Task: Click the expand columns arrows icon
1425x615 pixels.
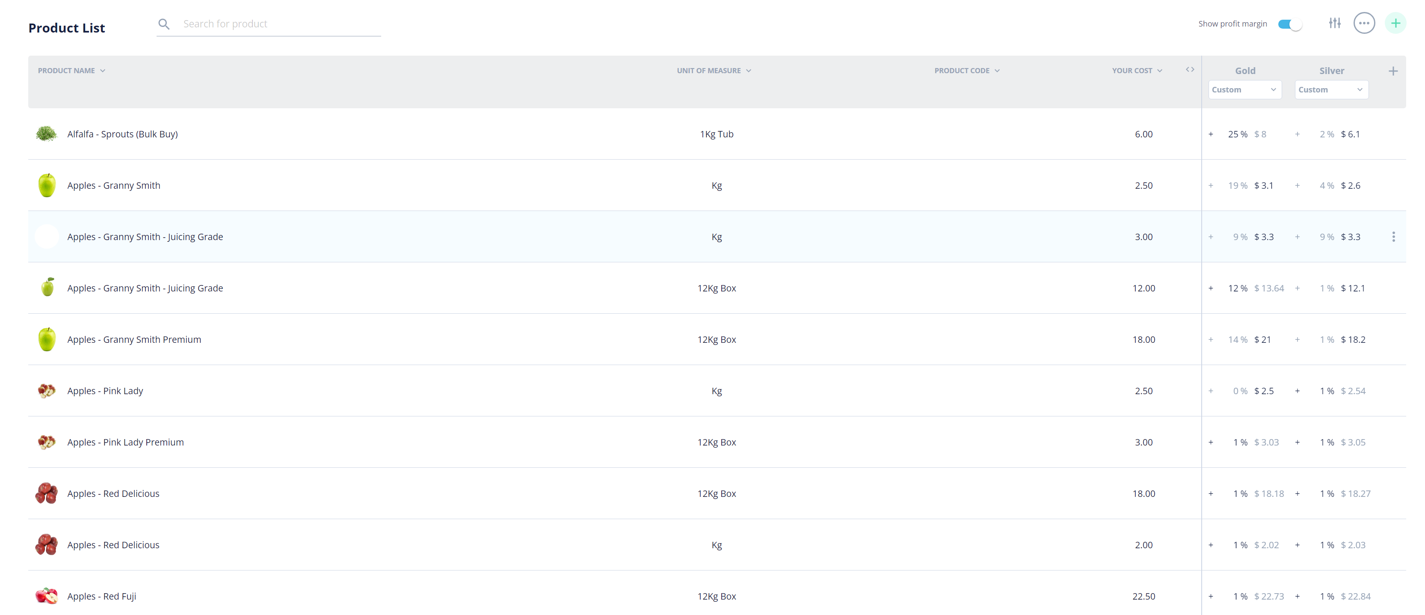Action: point(1189,70)
